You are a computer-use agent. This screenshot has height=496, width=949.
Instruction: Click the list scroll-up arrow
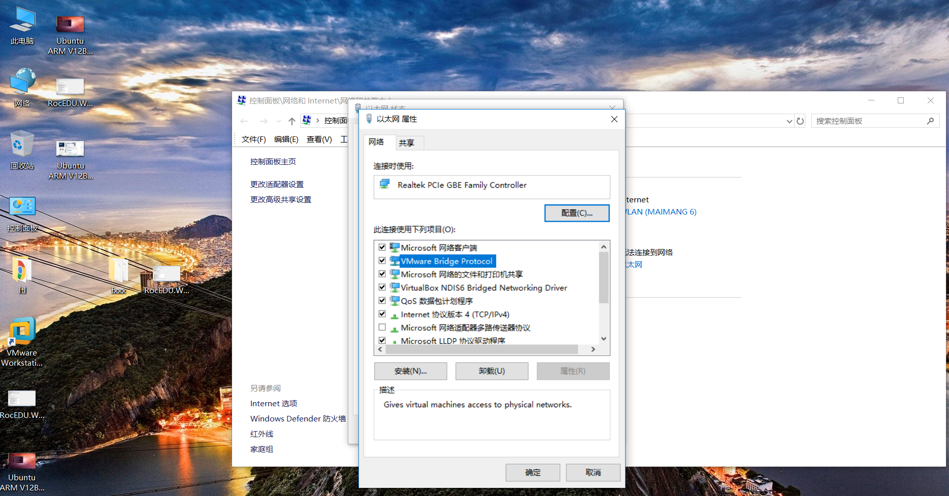(x=604, y=247)
